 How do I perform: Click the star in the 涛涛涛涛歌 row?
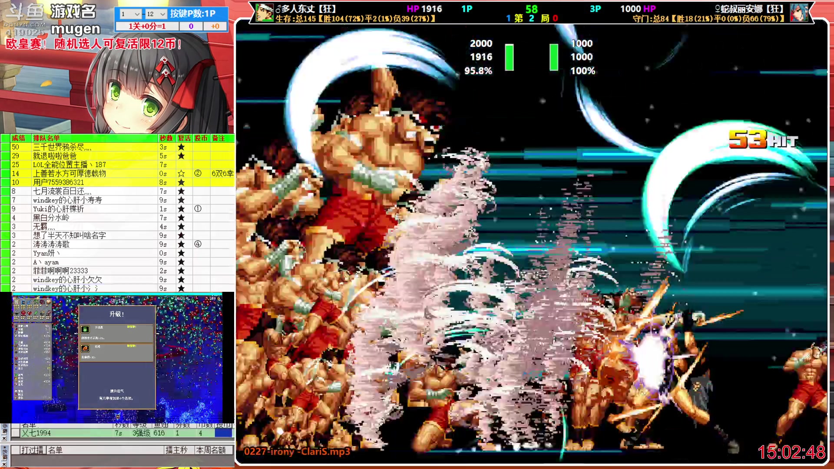(x=181, y=244)
